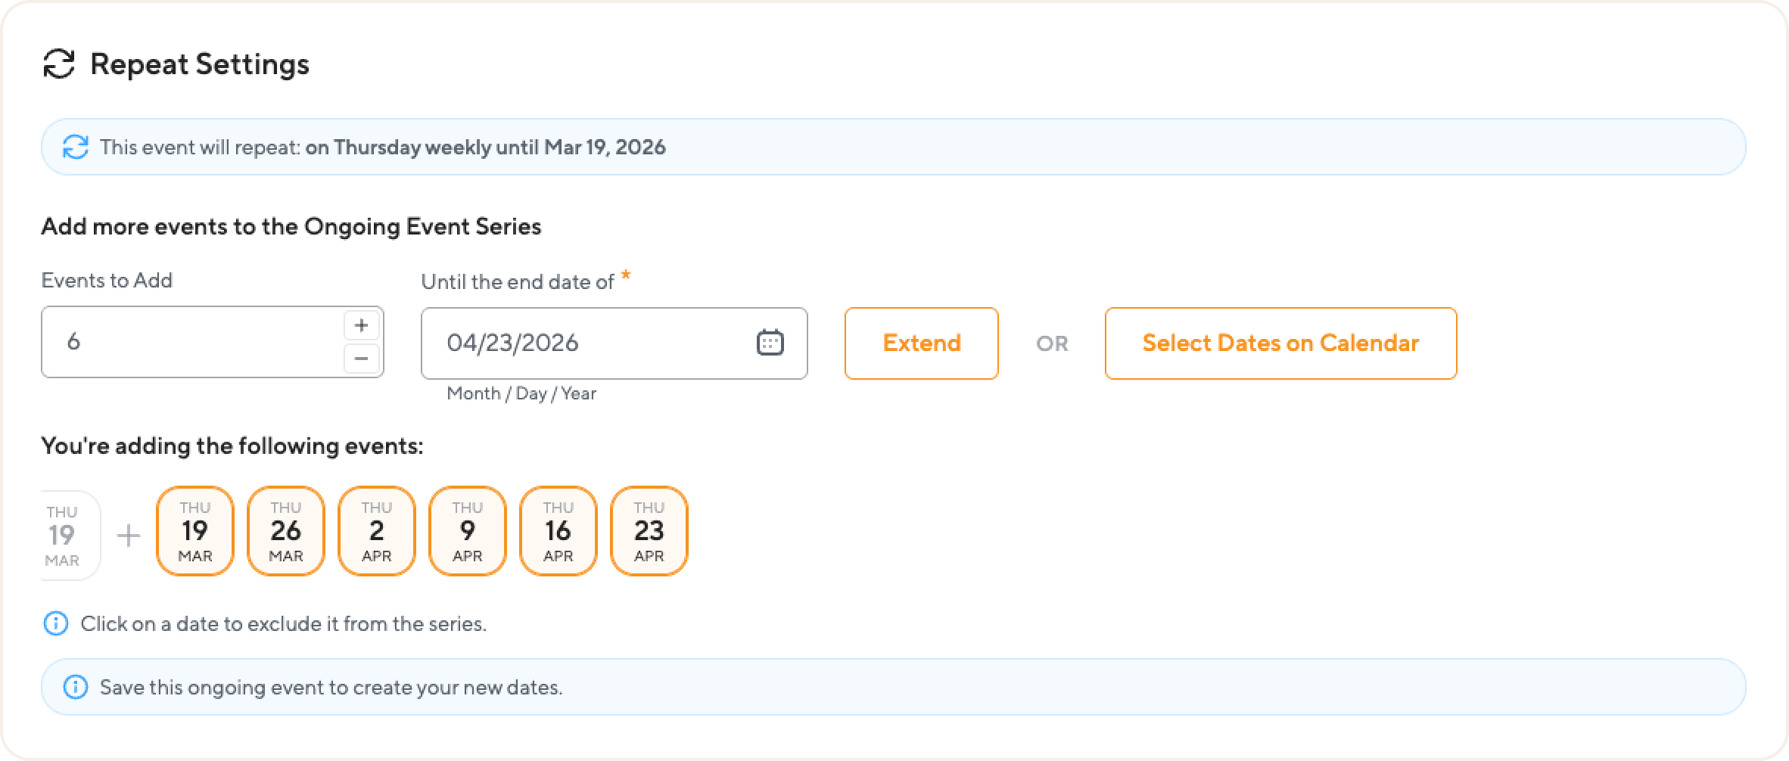Screen dimensions: 1789x761
Task: Open Select Dates on Calendar
Action: click(x=1280, y=343)
